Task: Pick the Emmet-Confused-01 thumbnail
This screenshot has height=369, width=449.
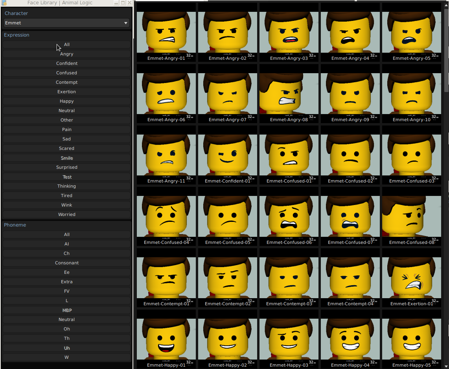Action: click(289, 155)
